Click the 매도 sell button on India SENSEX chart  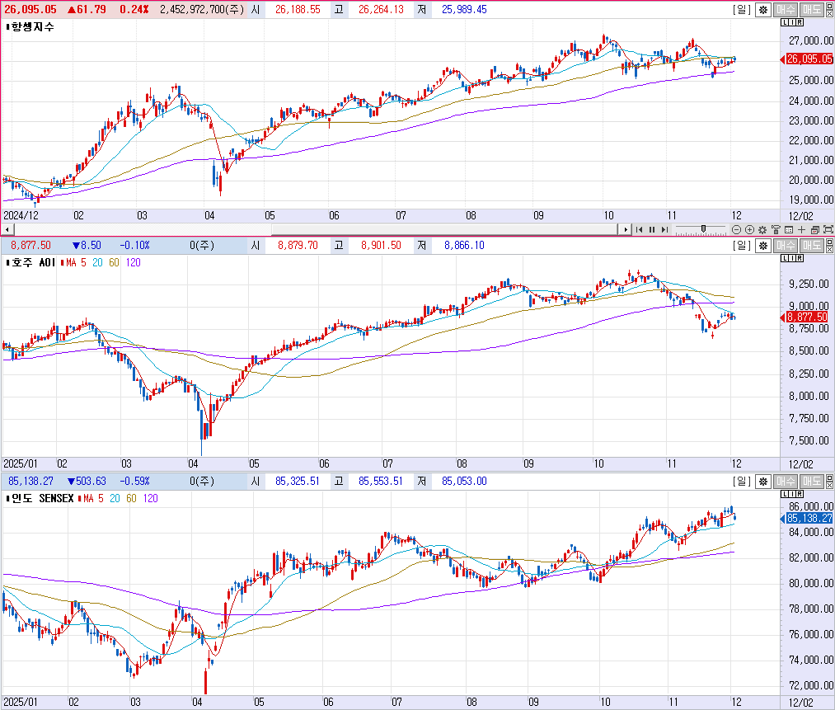click(x=812, y=482)
